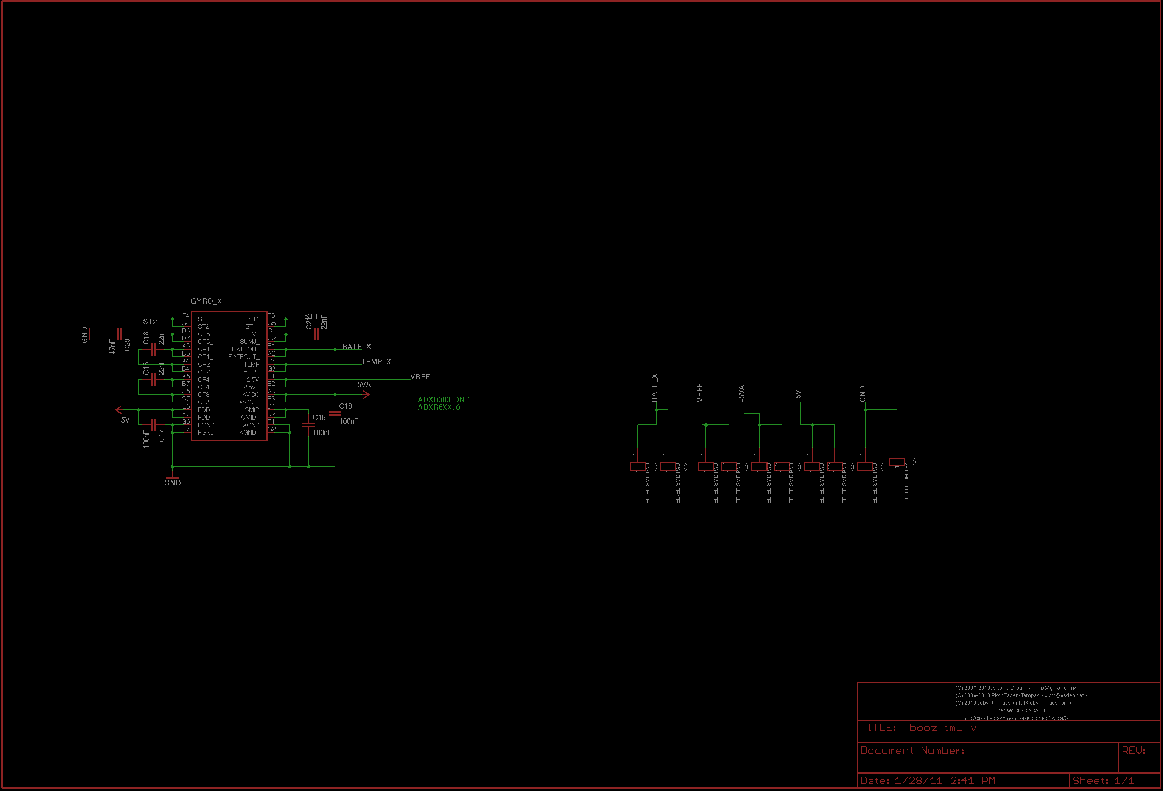The width and height of the screenshot is (1163, 791).
Task: Select the 47nF value label
Action: (112, 346)
